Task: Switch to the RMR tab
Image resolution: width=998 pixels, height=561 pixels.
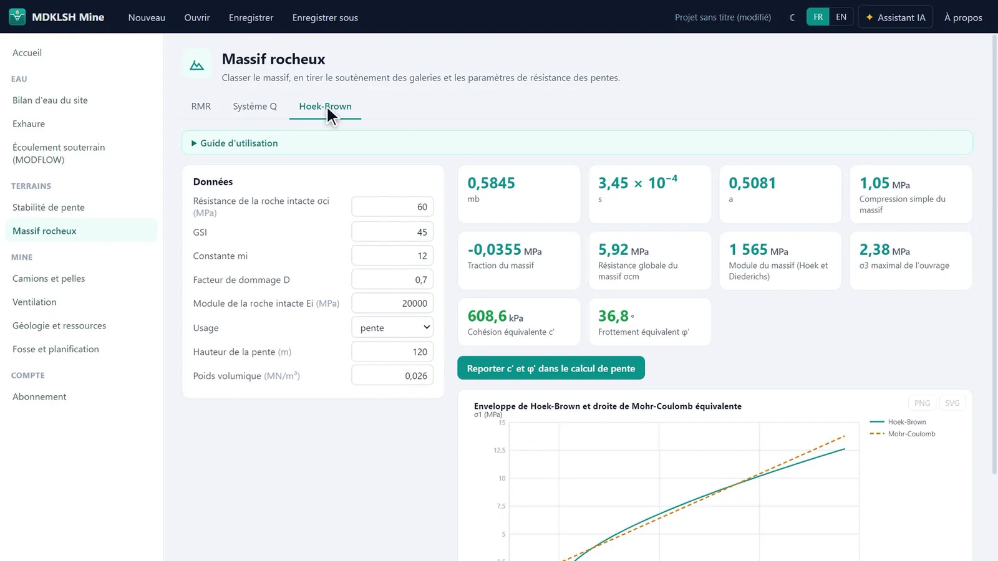Action: (201, 106)
